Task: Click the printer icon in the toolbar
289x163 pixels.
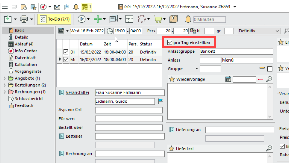Action: 24,19
